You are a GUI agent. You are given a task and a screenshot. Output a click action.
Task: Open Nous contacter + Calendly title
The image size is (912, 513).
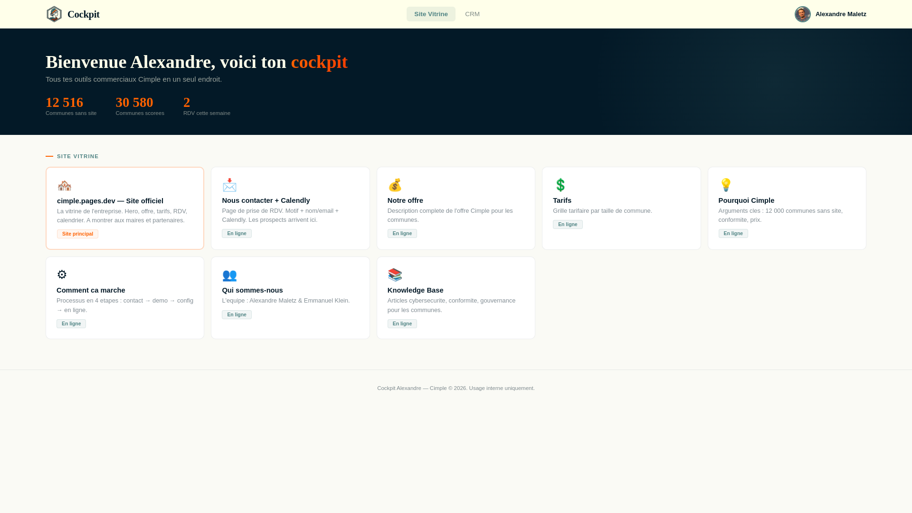click(x=266, y=200)
